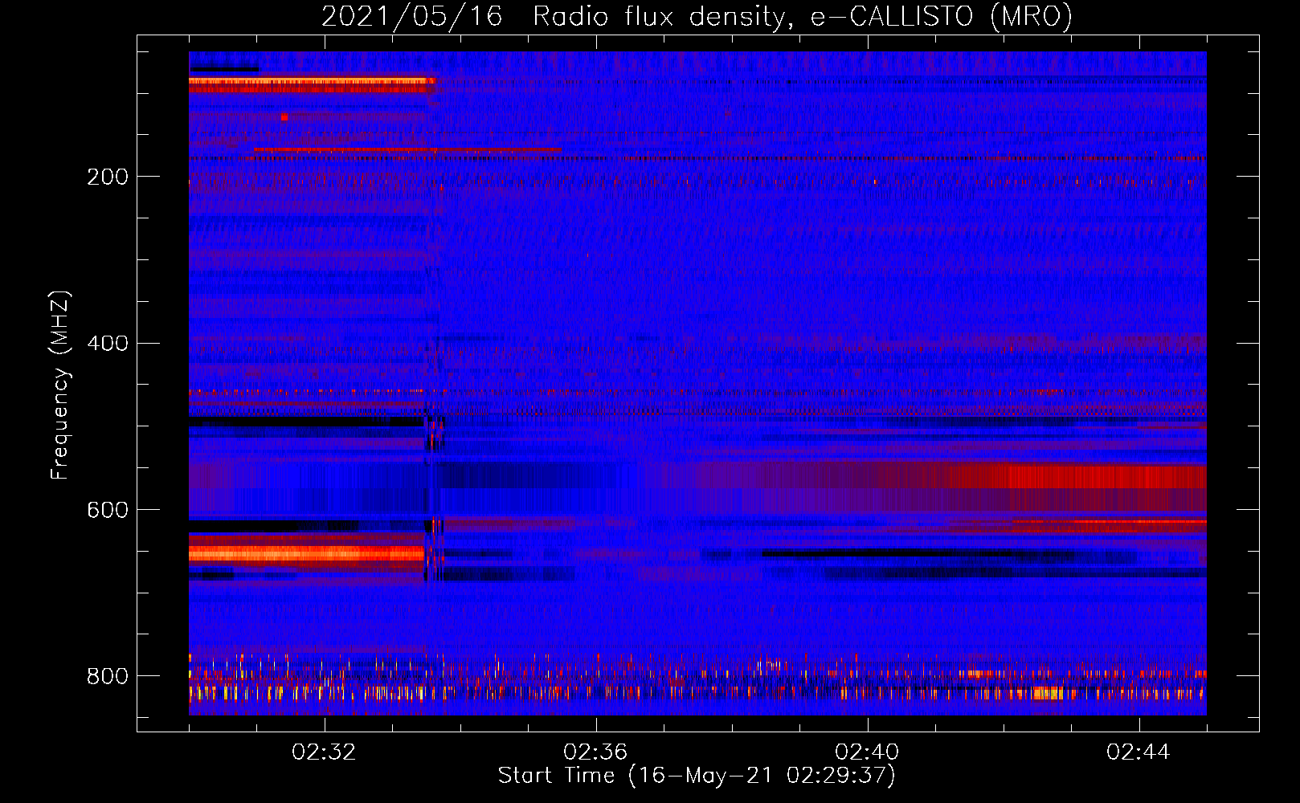Click the 'Frequency (MHZ)' axis label
1300x803 pixels.
click(60, 385)
